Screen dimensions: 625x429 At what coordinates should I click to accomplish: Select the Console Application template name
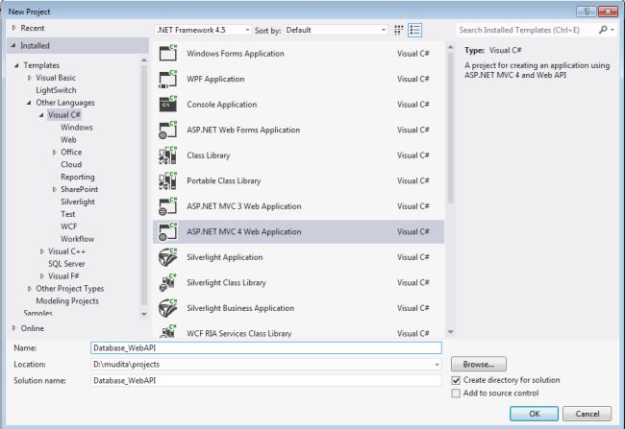click(x=221, y=105)
